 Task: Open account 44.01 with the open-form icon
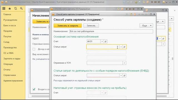105,41
